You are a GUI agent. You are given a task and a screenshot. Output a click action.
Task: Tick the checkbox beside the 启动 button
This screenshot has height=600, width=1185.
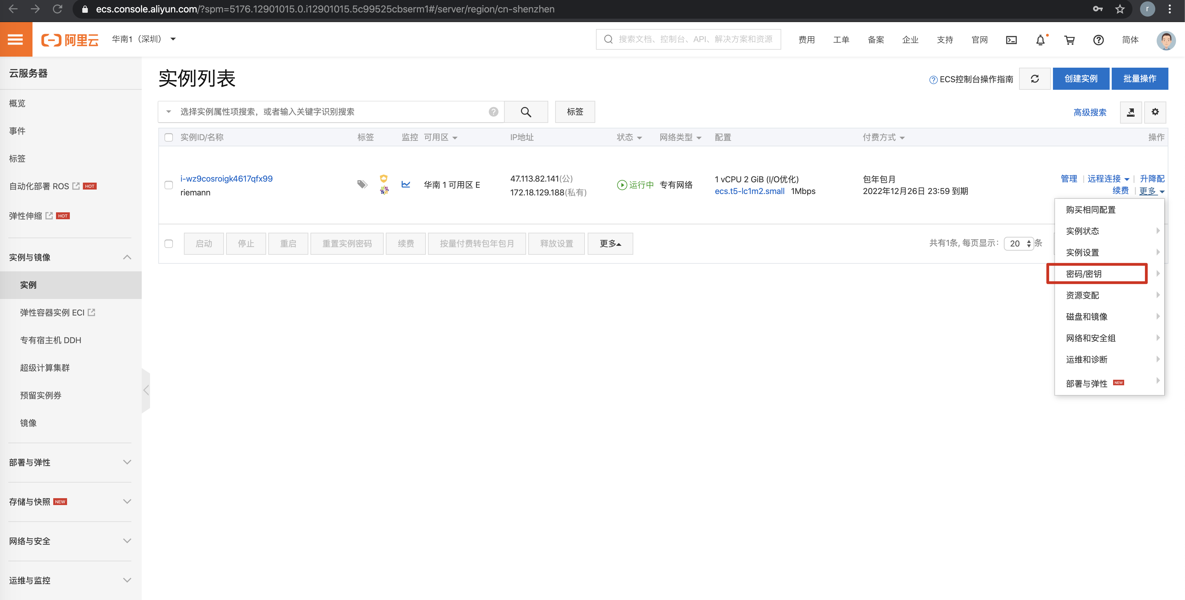click(168, 243)
